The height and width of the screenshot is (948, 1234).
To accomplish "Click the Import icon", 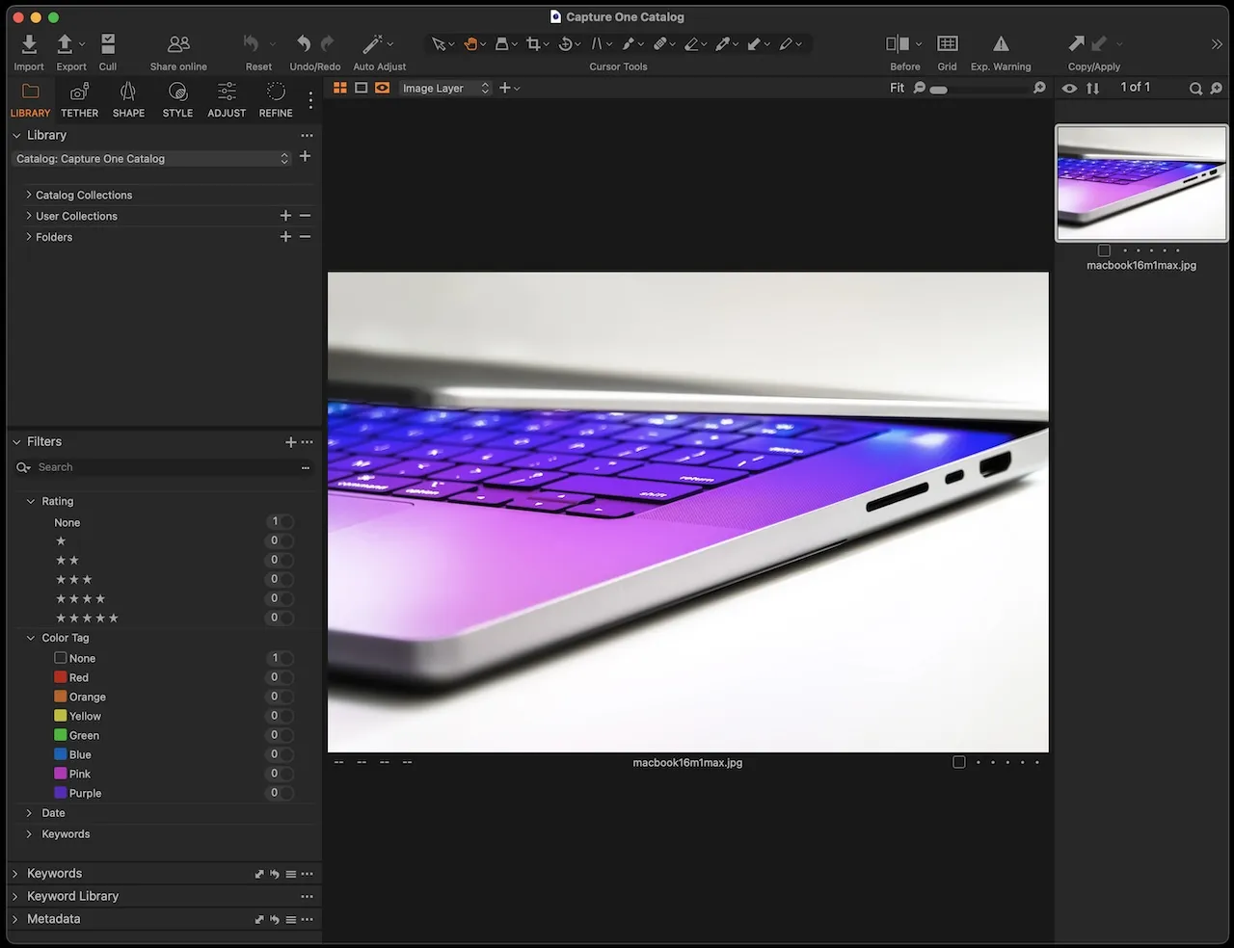I will 28,43.
